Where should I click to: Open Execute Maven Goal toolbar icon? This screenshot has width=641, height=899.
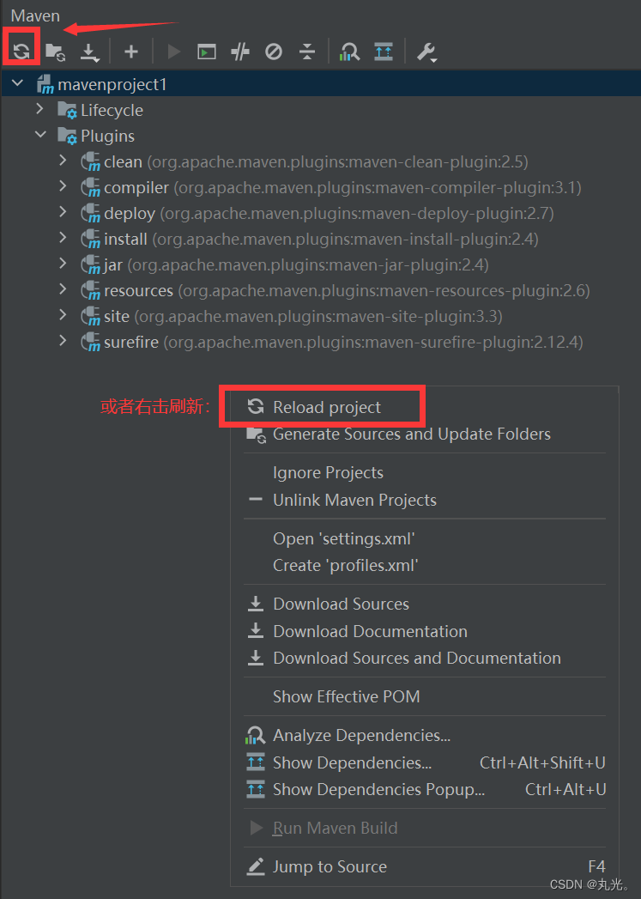[206, 52]
